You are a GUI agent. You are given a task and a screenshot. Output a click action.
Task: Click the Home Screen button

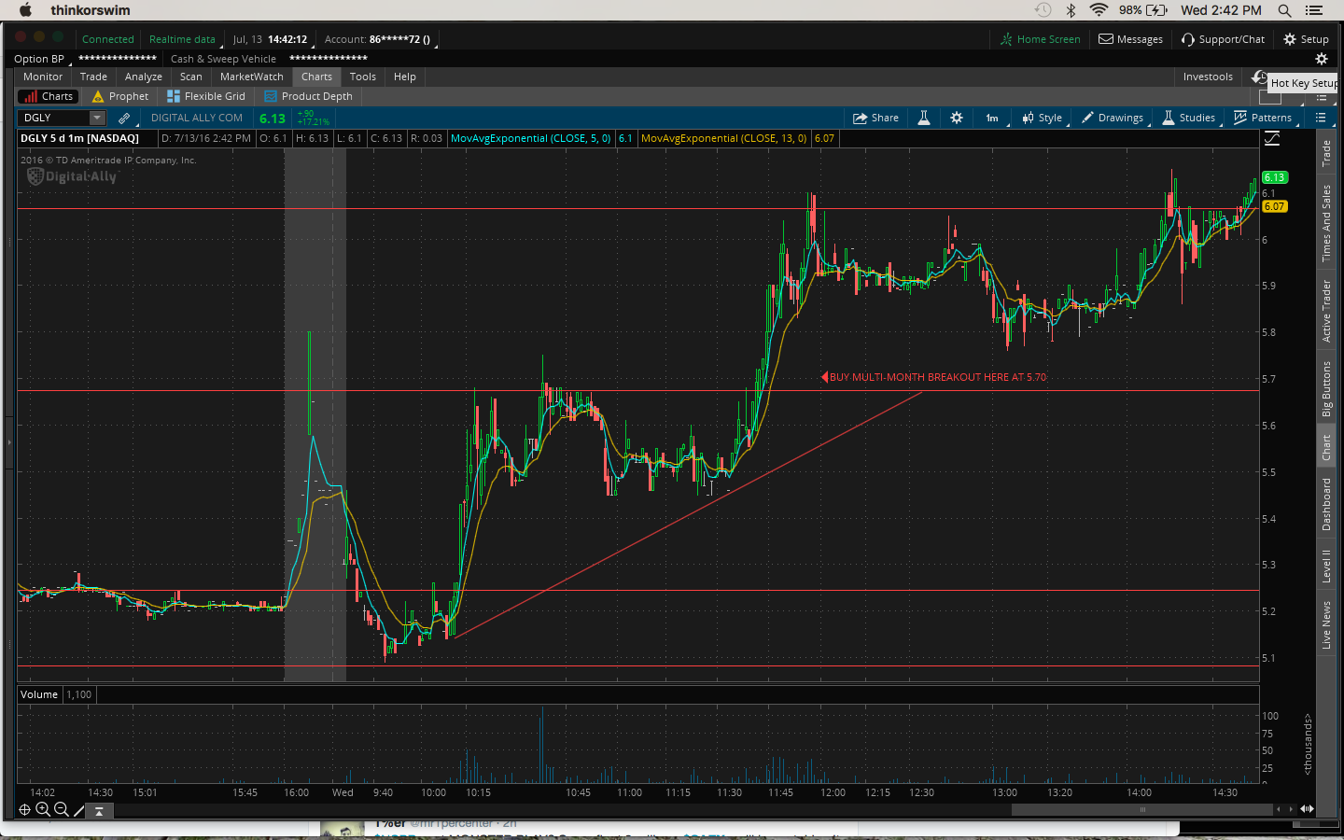pyautogui.click(x=1040, y=39)
